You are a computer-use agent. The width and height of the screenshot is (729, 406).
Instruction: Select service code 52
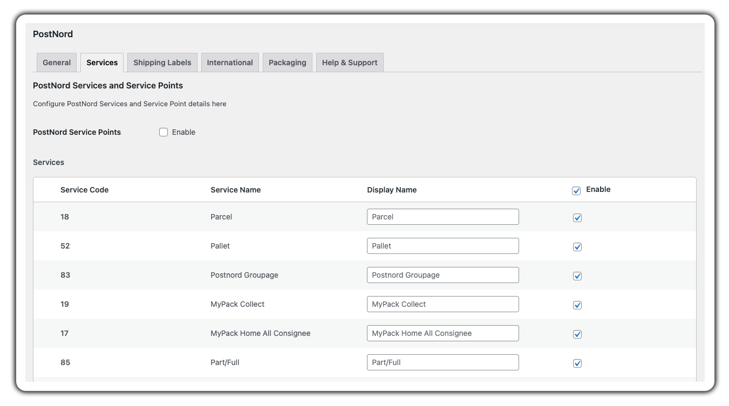65,246
